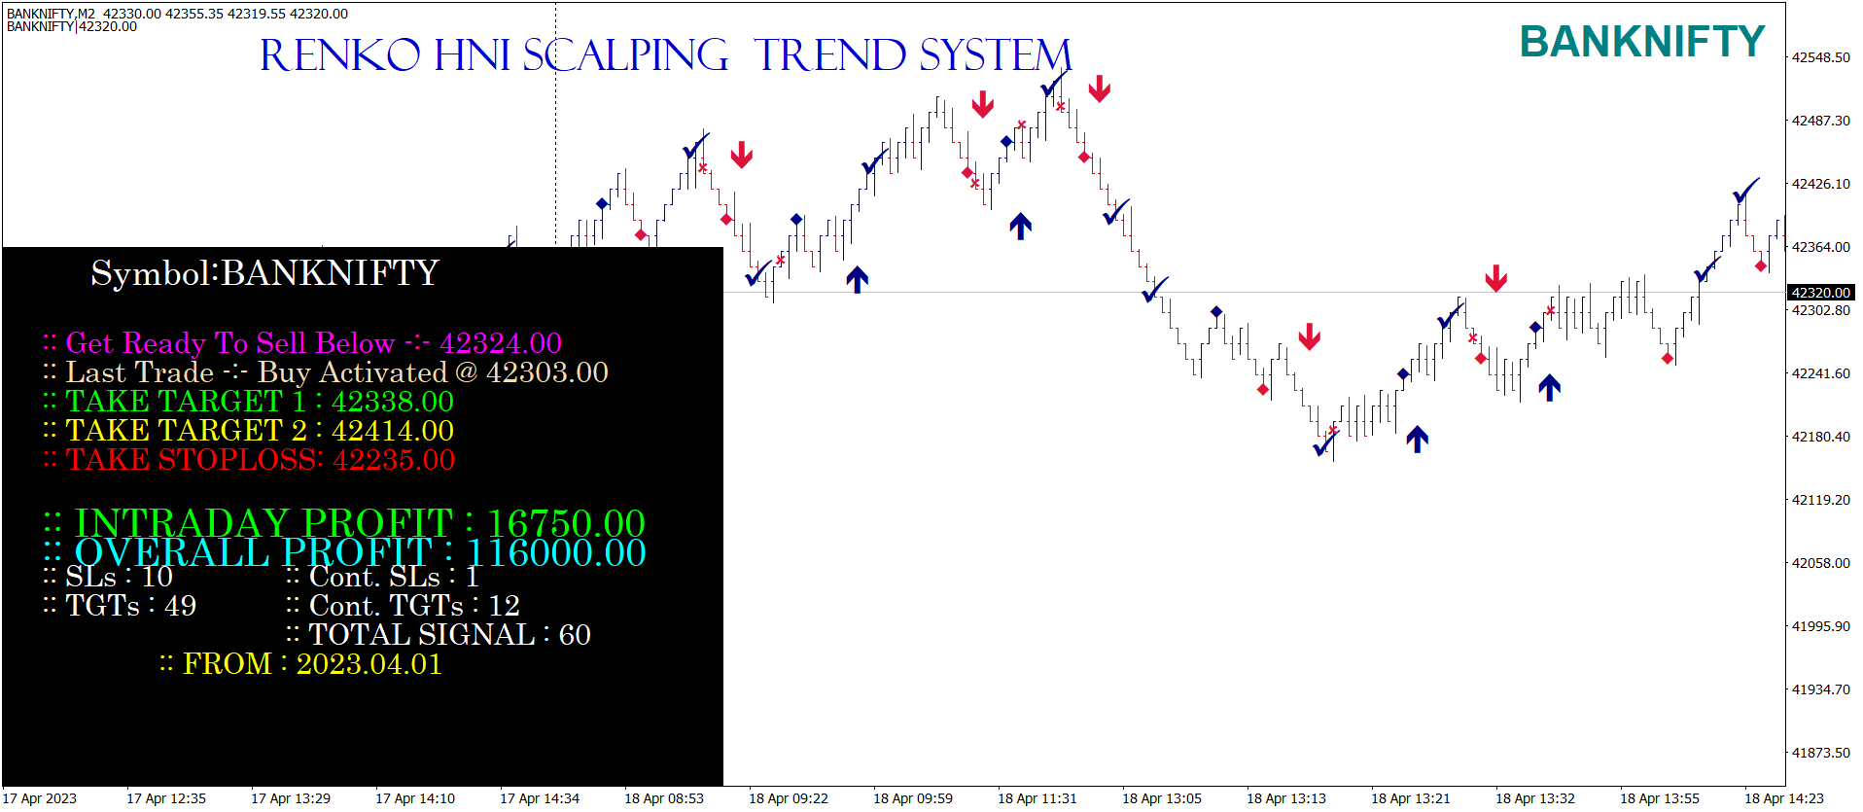The width and height of the screenshot is (1863, 812).
Task: Click the lowest blue buy arrow on chart
Action: click(x=1418, y=439)
